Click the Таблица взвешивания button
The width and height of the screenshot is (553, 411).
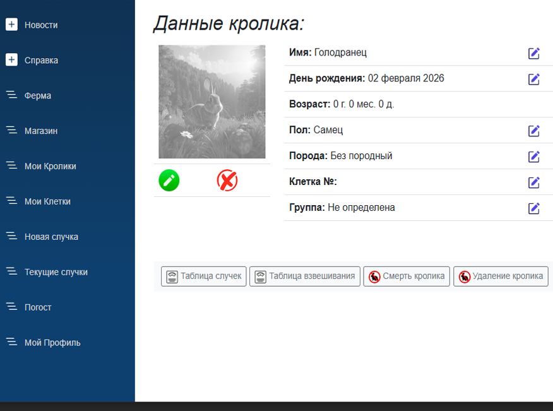(x=305, y=277)
